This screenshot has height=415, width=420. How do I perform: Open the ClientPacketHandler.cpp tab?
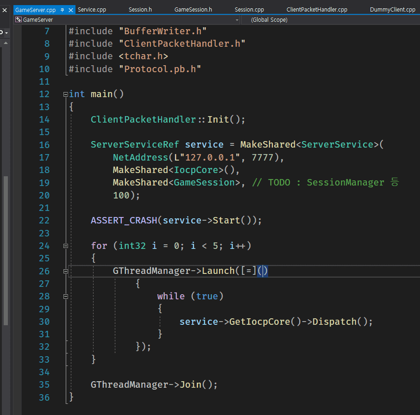[317, 10]
